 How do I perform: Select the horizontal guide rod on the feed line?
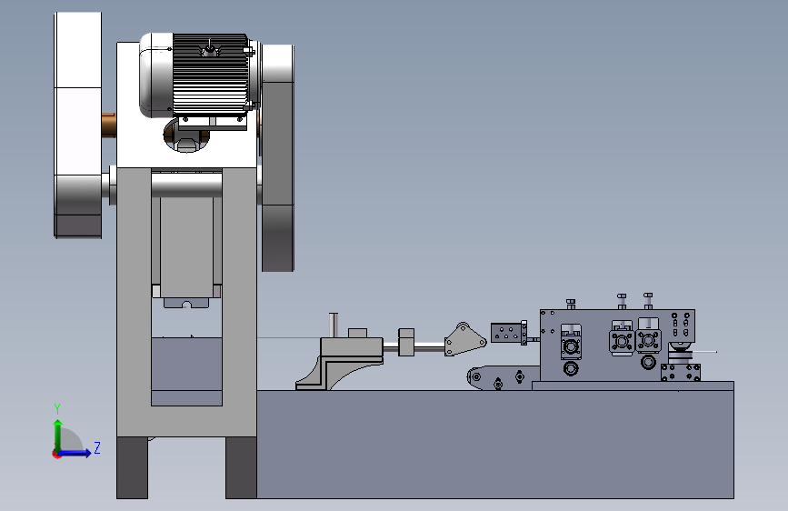[428, 346]
